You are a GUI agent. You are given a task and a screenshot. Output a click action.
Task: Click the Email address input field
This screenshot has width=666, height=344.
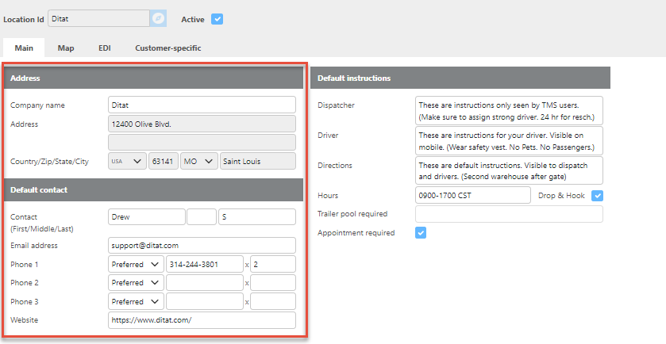[202, 245]
